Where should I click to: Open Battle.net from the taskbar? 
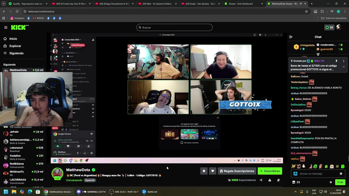click(x=150, y=192)
